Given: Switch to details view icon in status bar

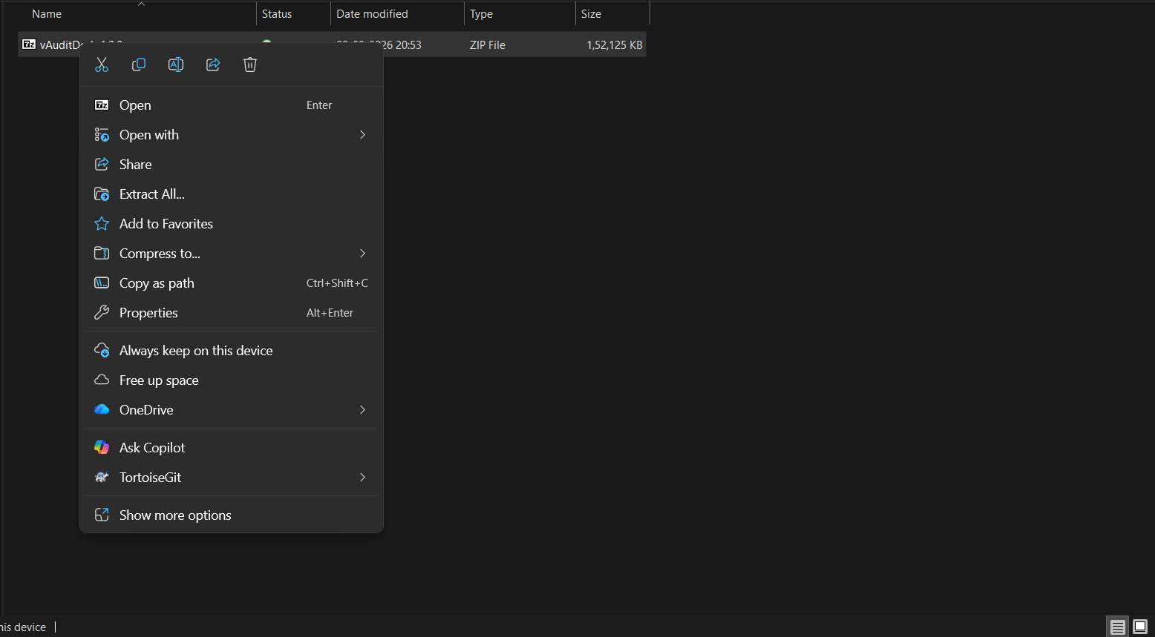Looking at the screenshot, I should click(x=1118, y=627).
